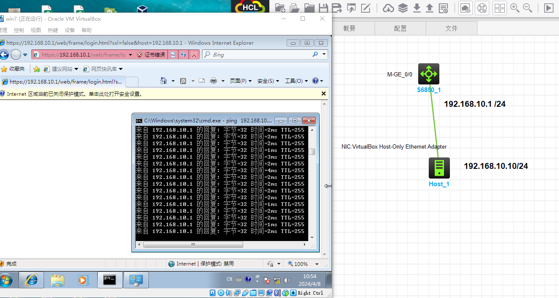Switch to the 配置 tab
The image size is (559, 298).
400,28
